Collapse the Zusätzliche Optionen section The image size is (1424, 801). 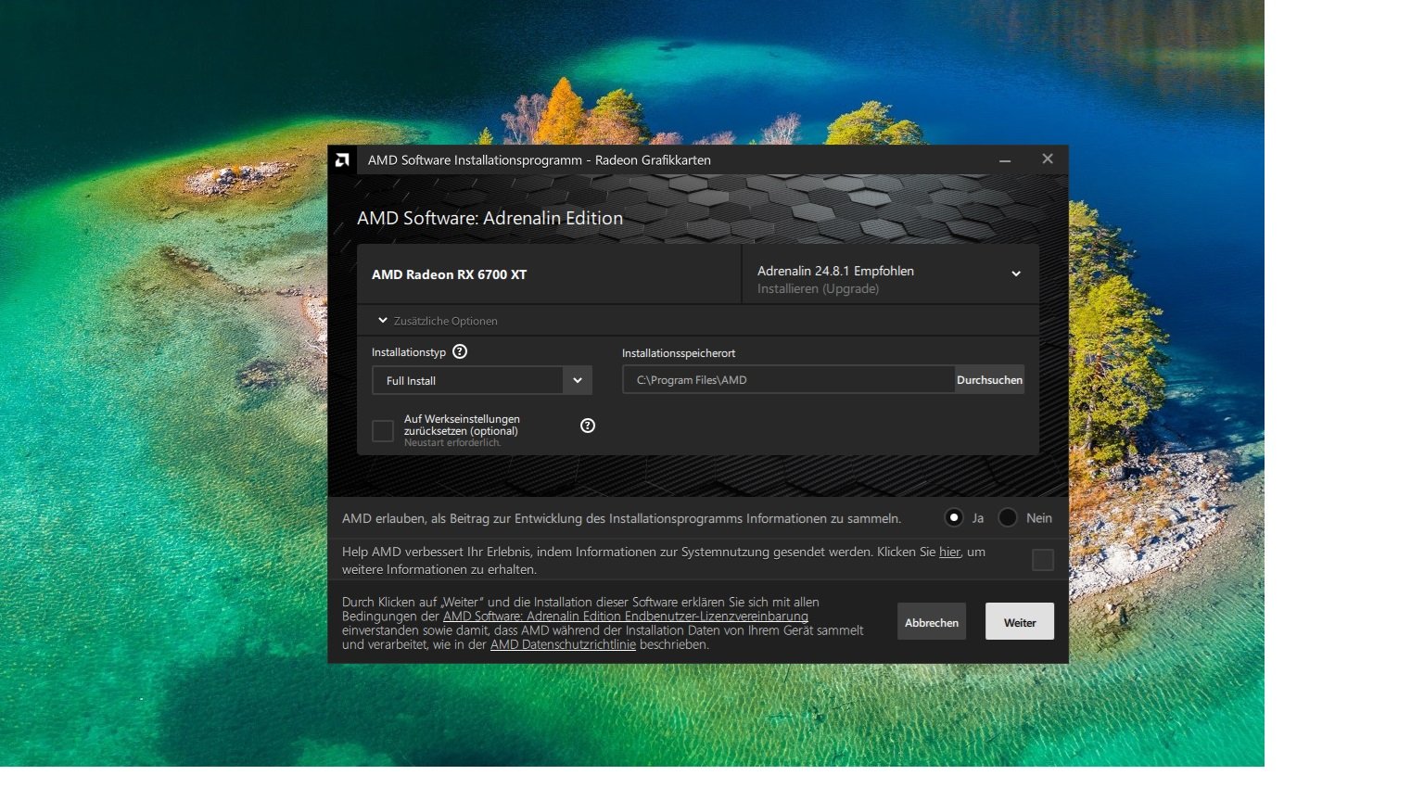(383, 321)
